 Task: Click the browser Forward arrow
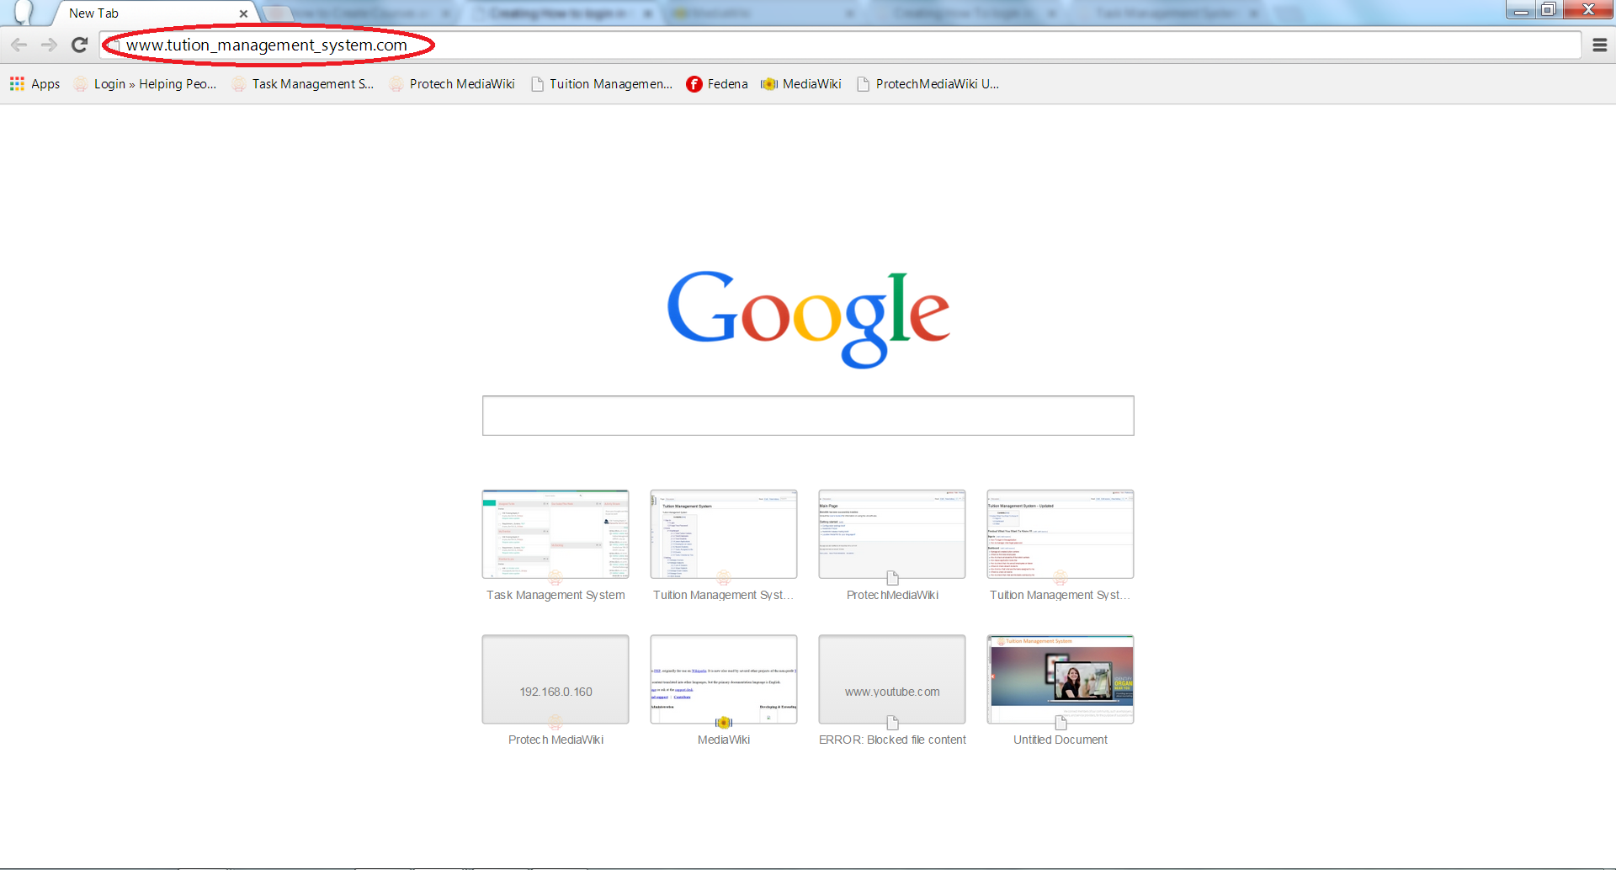tap(49, 45)
